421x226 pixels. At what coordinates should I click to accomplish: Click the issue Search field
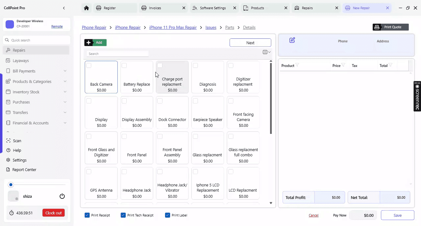click(117, 54)
